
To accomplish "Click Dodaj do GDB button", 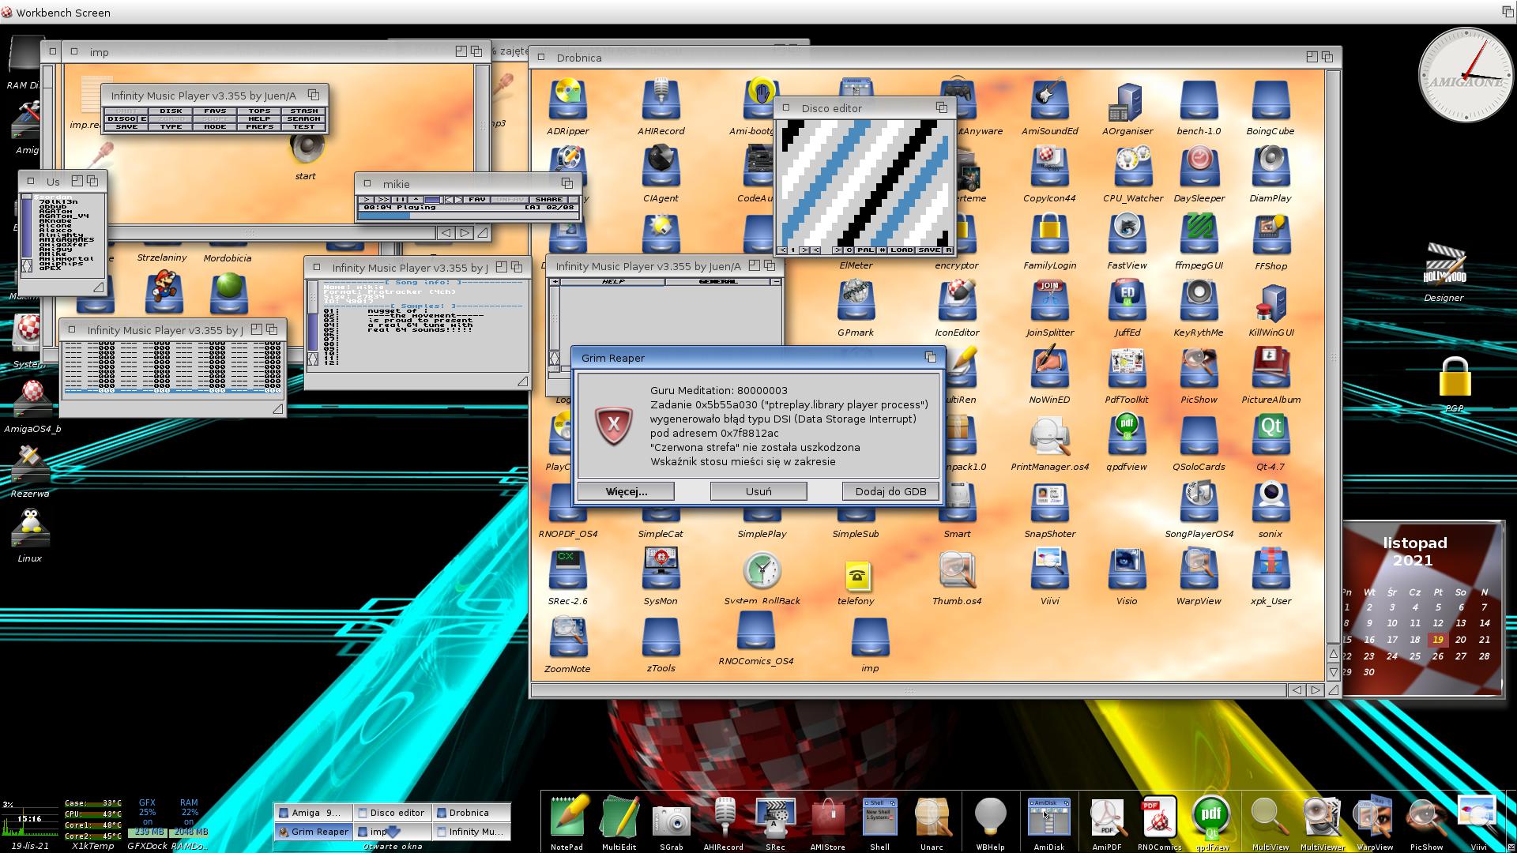I will pyautogui.click(x=890, y=491).
